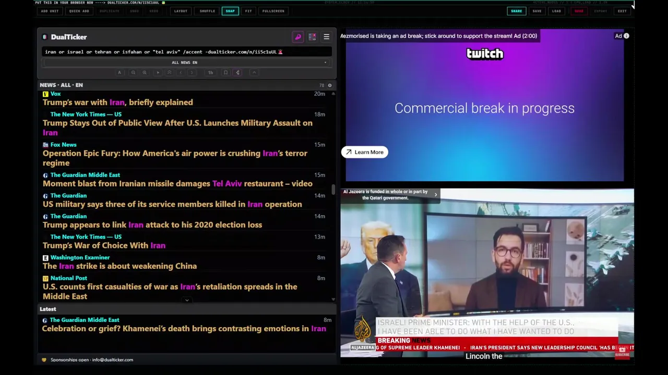The height and width of the screenshot is (375, 668).
Task: Open news feed settings gear icon
Action: click(x=329, y=85)
